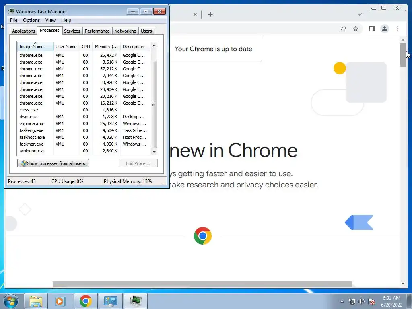Open the Control Panel taskbar item

tap(110, 301)
